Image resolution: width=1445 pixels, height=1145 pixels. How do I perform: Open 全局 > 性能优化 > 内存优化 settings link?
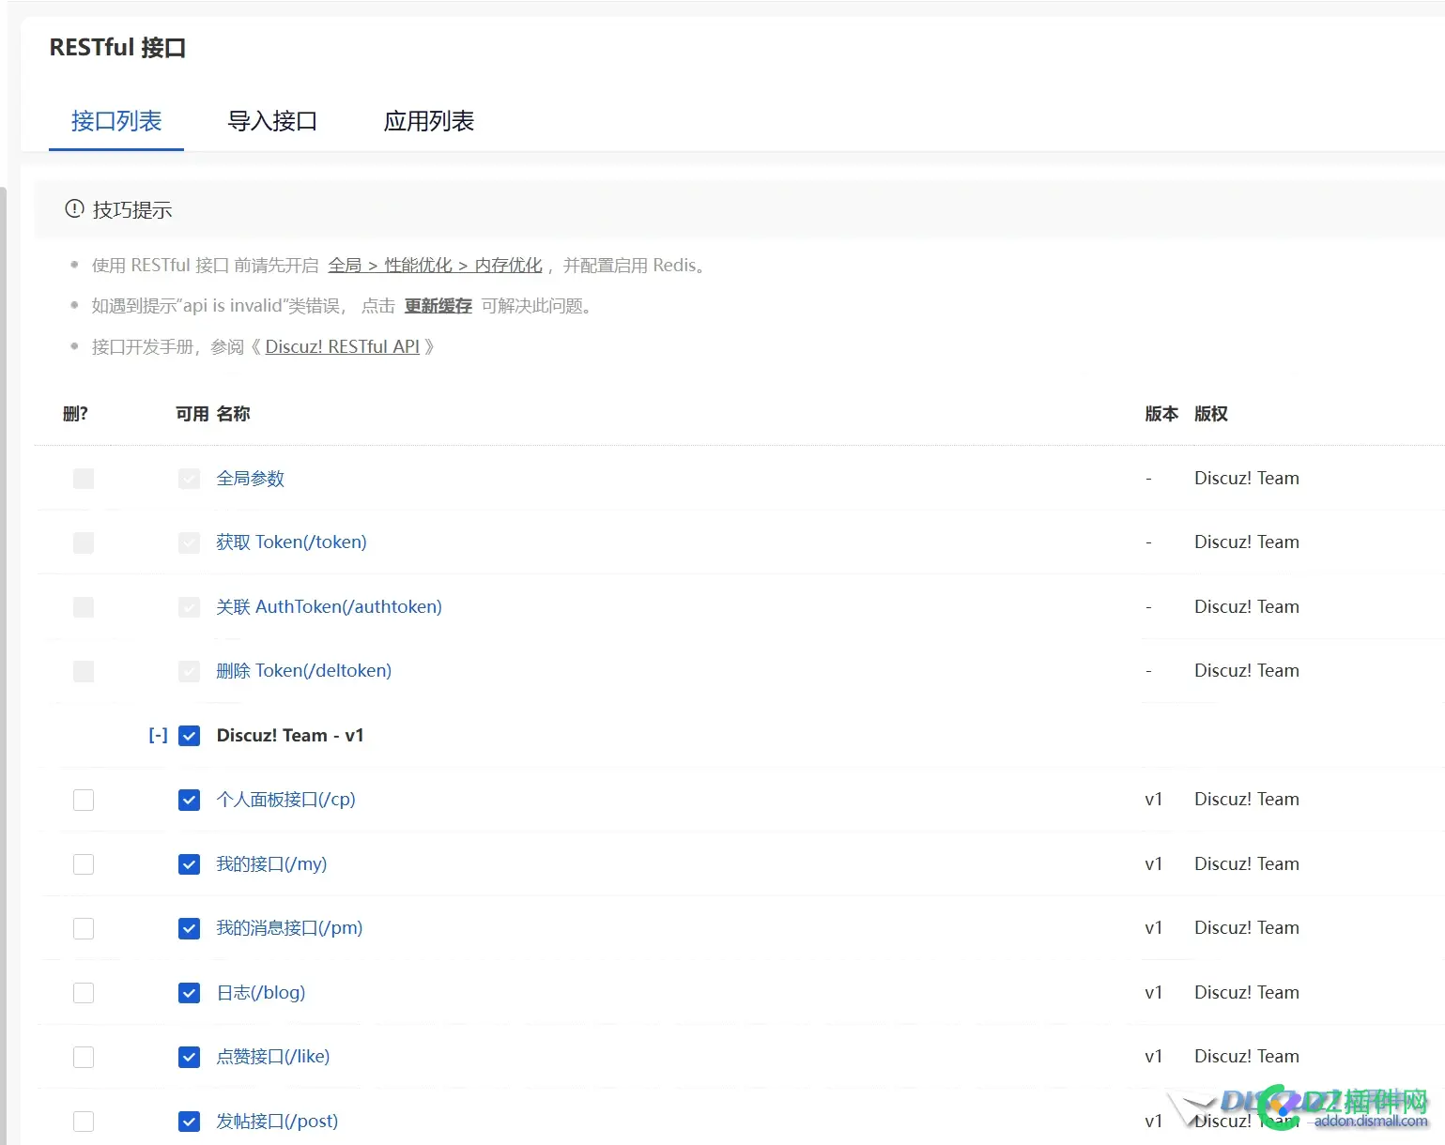point(436,265)
